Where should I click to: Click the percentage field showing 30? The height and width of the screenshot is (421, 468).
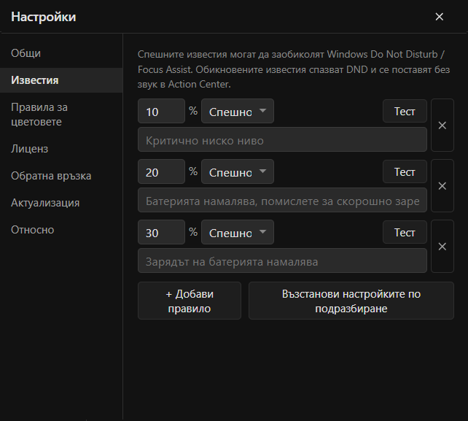coord(162,232)
